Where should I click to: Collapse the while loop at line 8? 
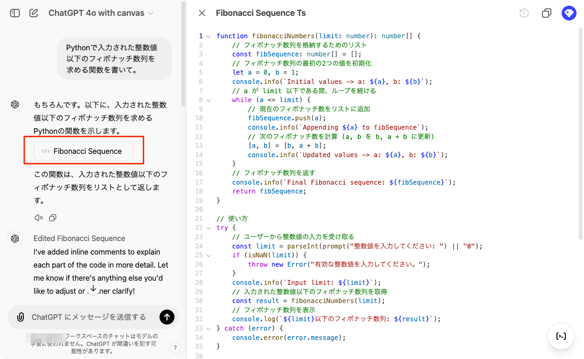tap(208, 100)
